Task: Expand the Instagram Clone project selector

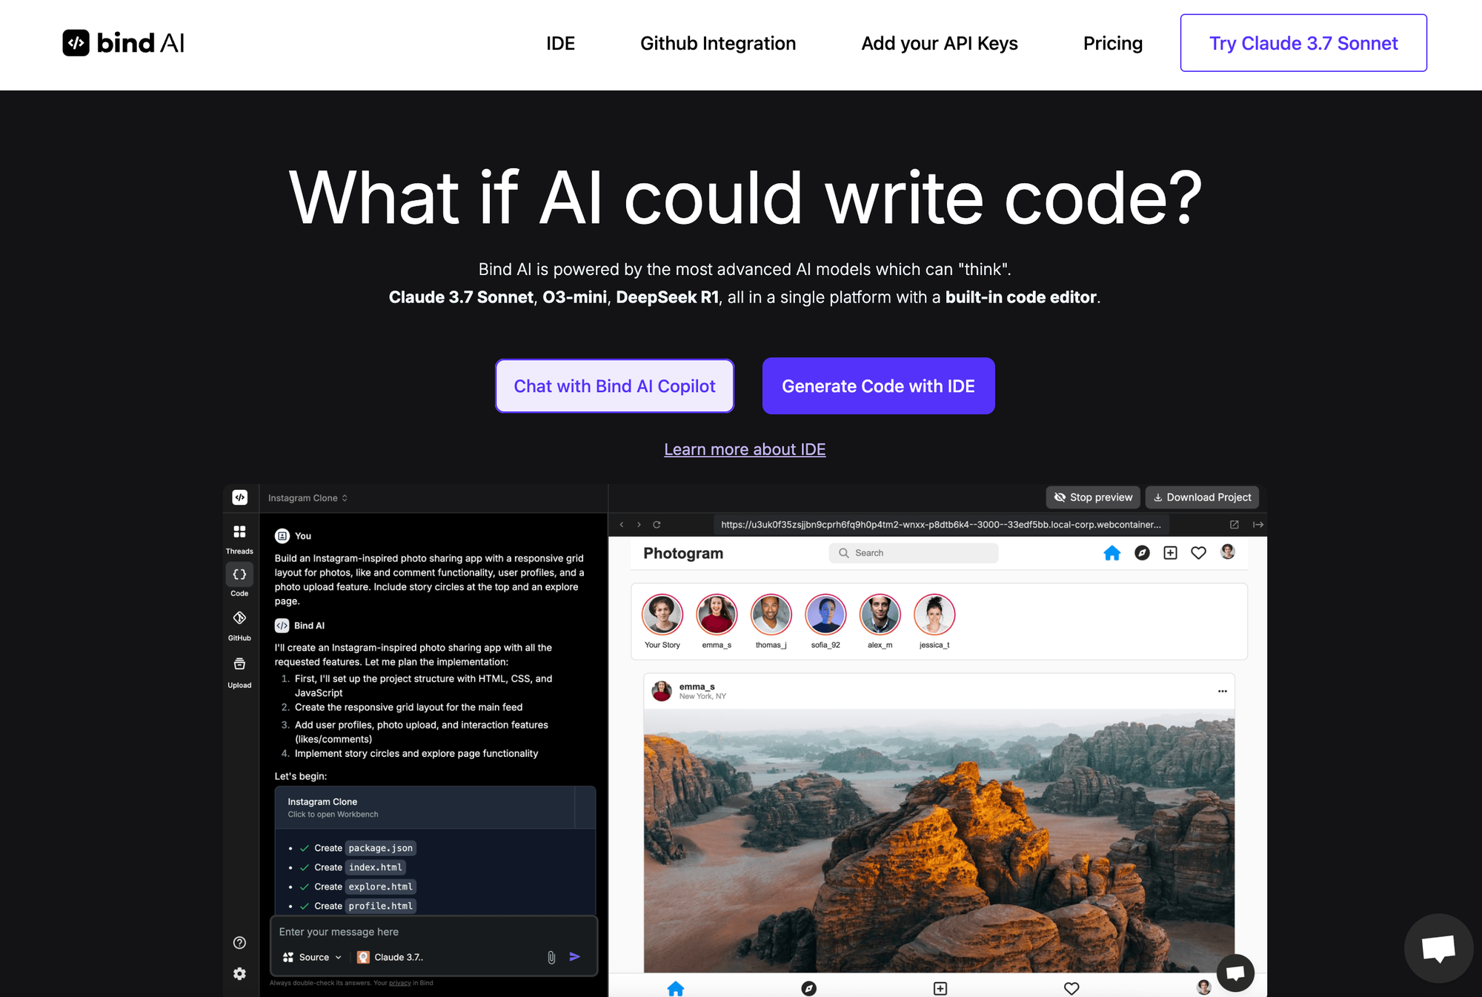Action: [308, 498]
